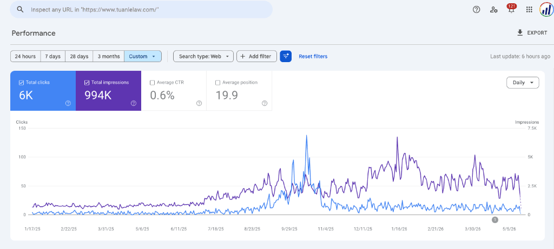Open the account profile avatar
554x249 pixels.
tap(546, 10)
